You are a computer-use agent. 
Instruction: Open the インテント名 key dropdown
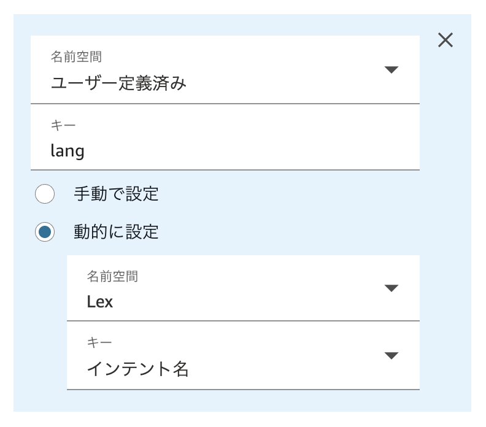243,356
